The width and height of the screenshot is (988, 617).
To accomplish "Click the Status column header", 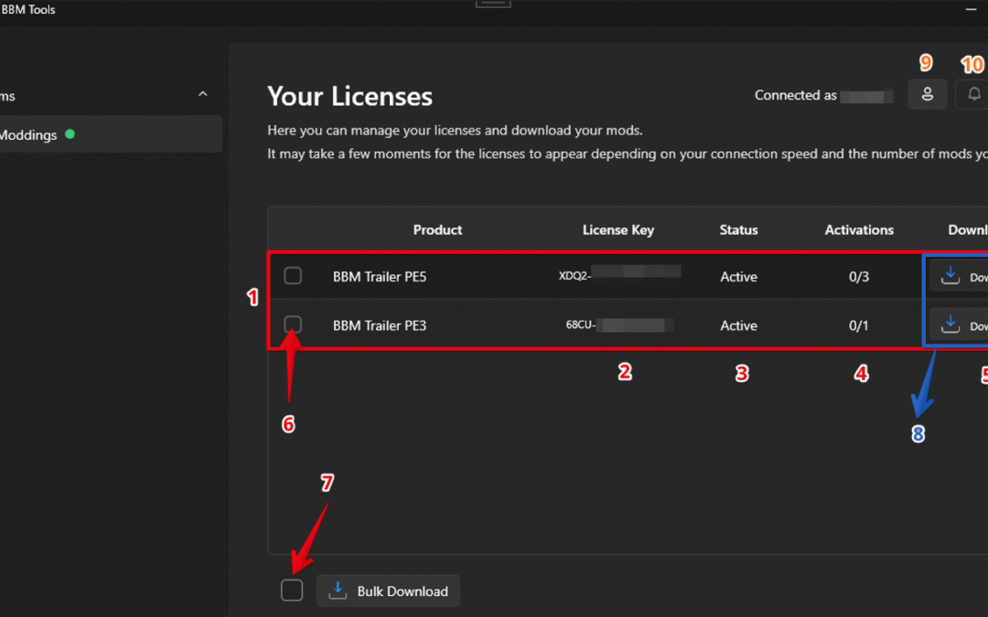I will pyautogui.click(x=738, y=229).
